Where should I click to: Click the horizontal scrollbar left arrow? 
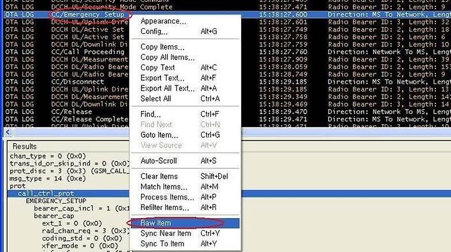point(8,132)
